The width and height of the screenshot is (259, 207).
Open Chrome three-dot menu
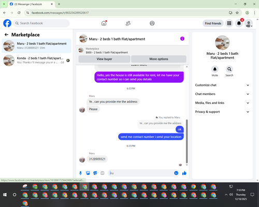coord(254,13)
